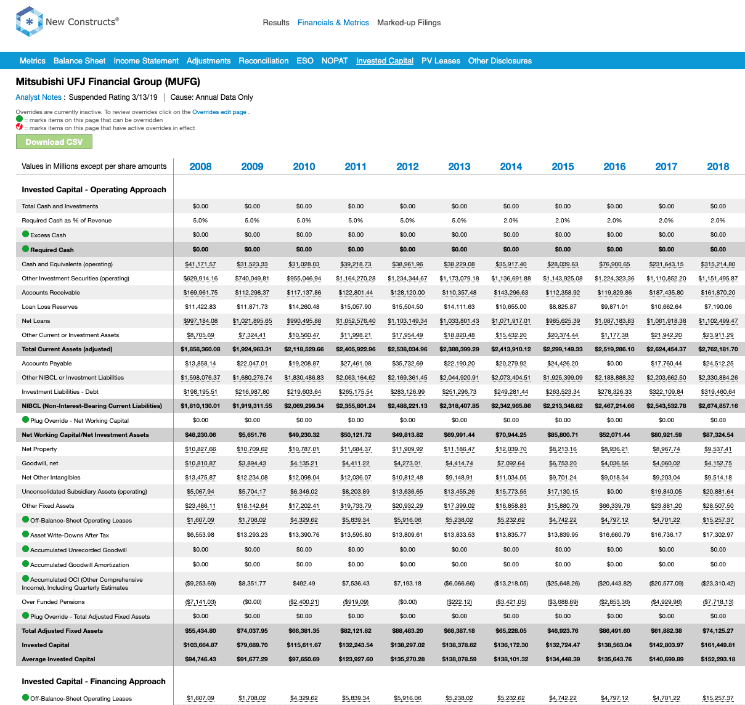Switch to the Income Statement tab
Viewport: 745px width, 705px height.
pos(146,61)
